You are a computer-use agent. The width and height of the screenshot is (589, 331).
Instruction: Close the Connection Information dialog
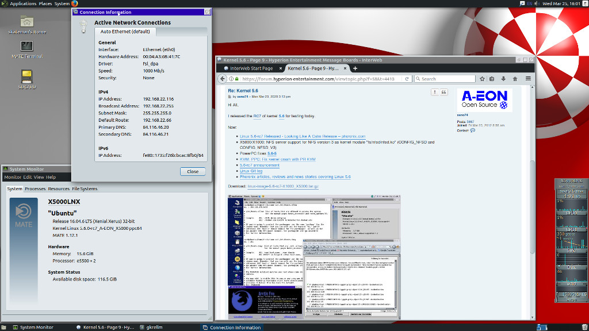(193, 171)
